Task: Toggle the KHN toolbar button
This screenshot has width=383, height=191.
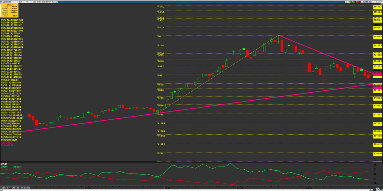Action: 39,2
